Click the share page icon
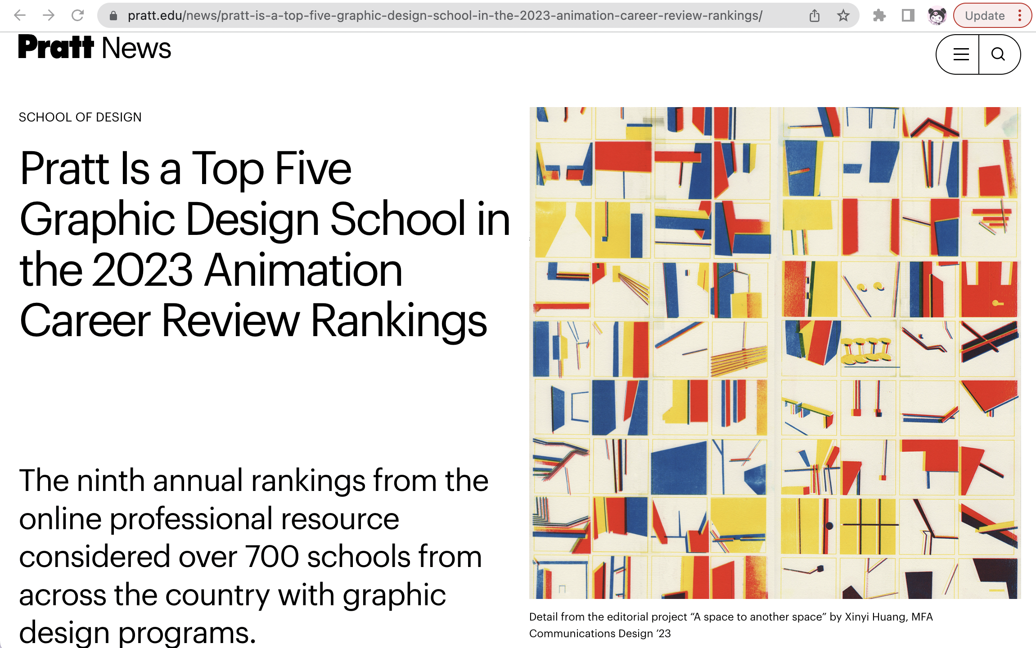The height and width of the screenshot is (648, 1036). click(x=814, y=16)
